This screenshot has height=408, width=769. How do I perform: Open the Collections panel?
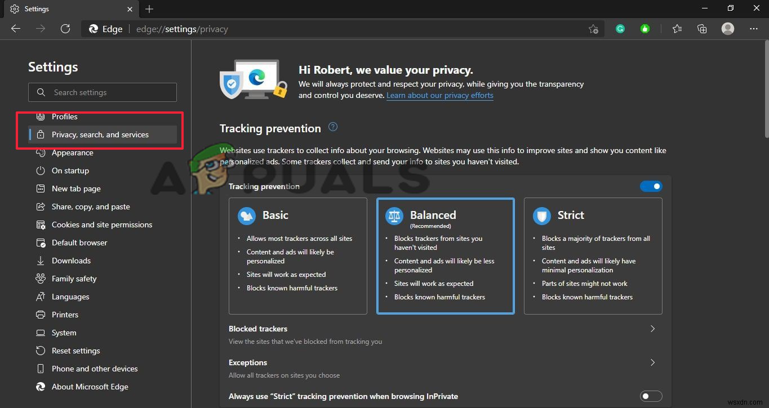coord(701,29)
